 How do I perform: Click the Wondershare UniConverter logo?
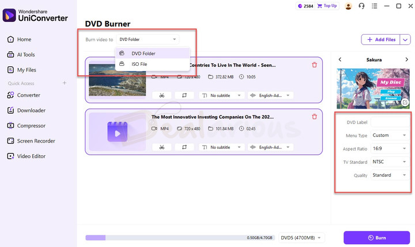coord(35,16)
